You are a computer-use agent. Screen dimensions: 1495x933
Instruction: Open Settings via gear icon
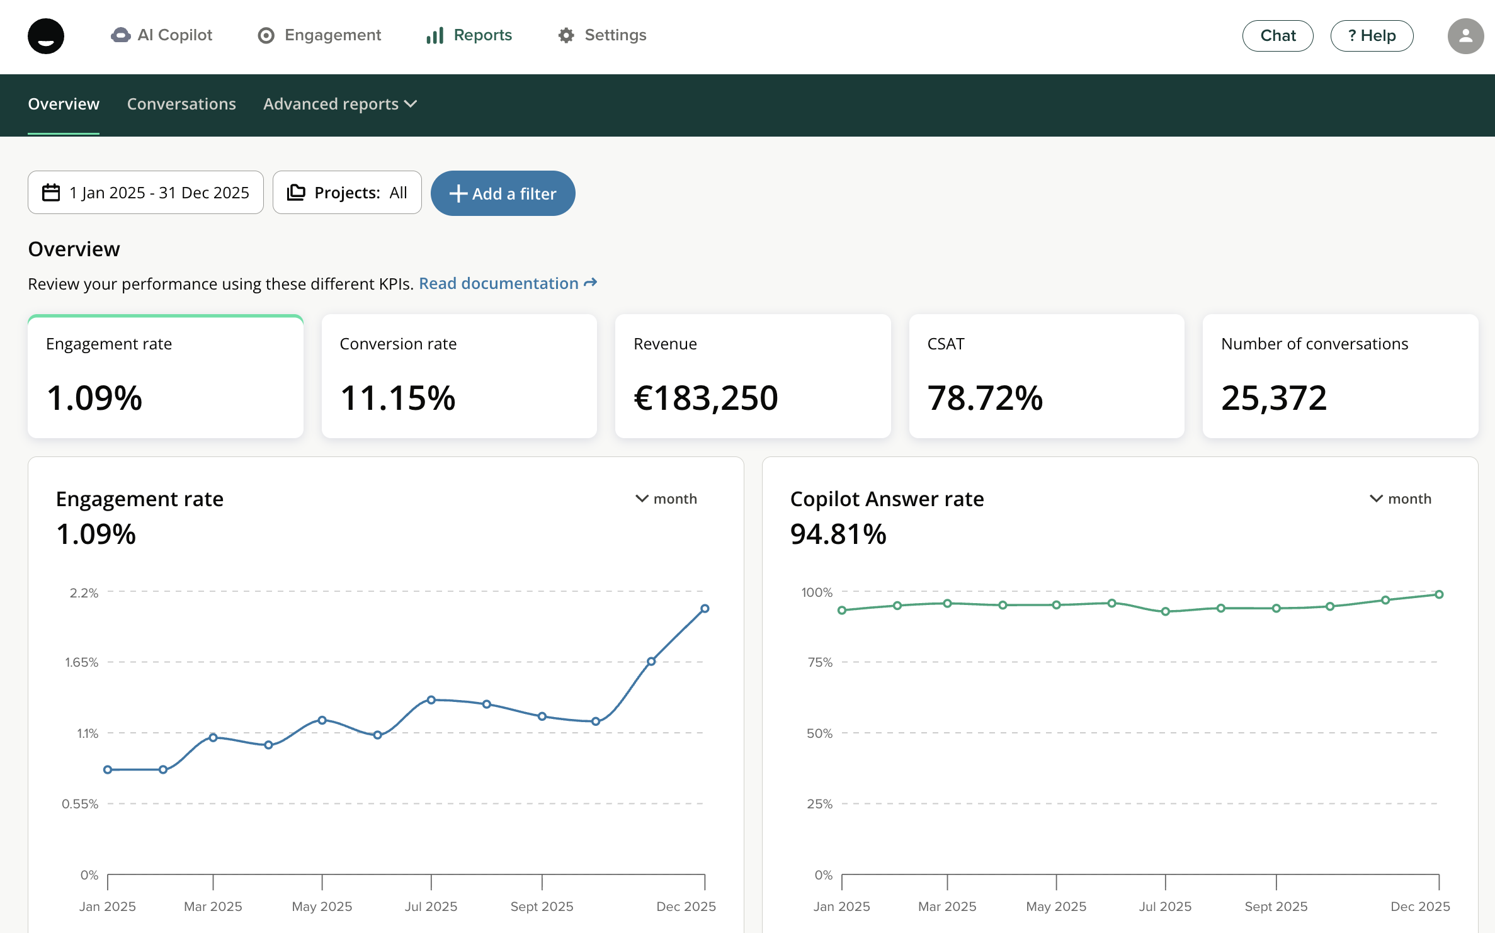click(566, 36)
